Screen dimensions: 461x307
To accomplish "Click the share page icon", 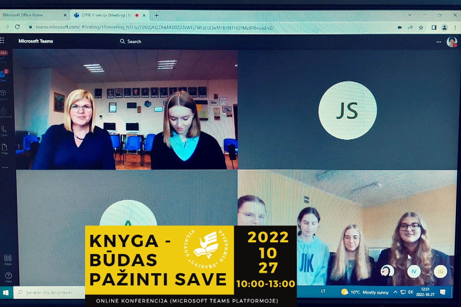I will point(411,27).
